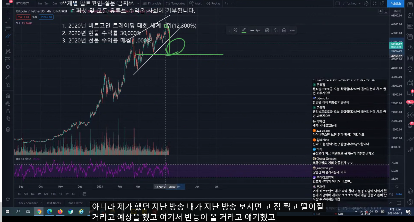Select the Measure ruler tool
Viewport: 414px width, 222px height.
click(x=8, y=77)
